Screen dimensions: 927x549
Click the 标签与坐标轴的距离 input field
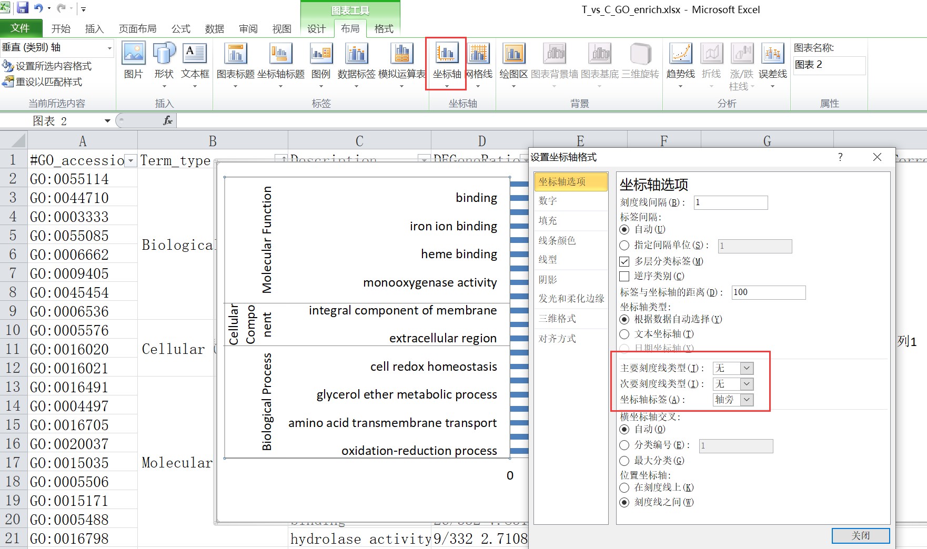(769, 292)
